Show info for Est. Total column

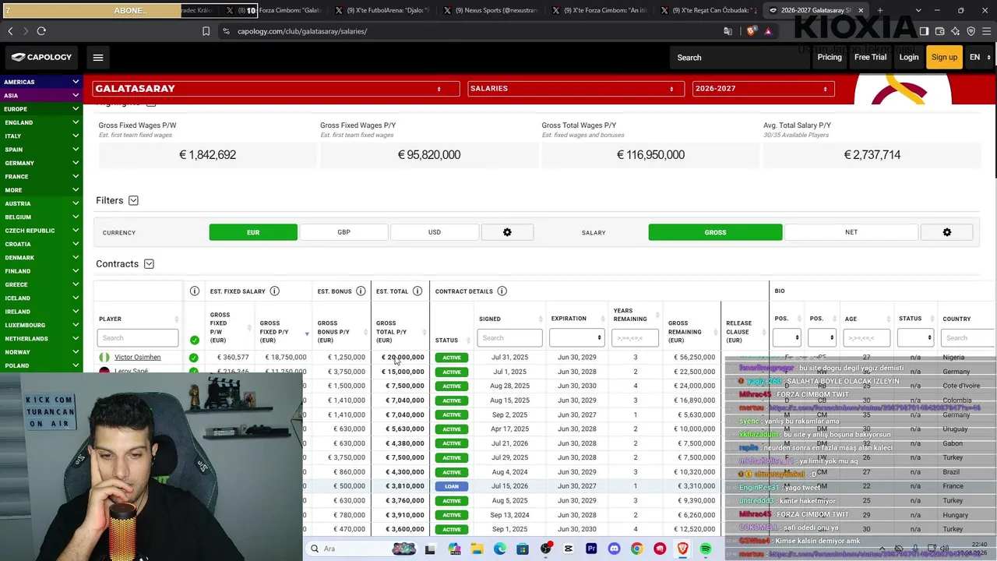417,291
